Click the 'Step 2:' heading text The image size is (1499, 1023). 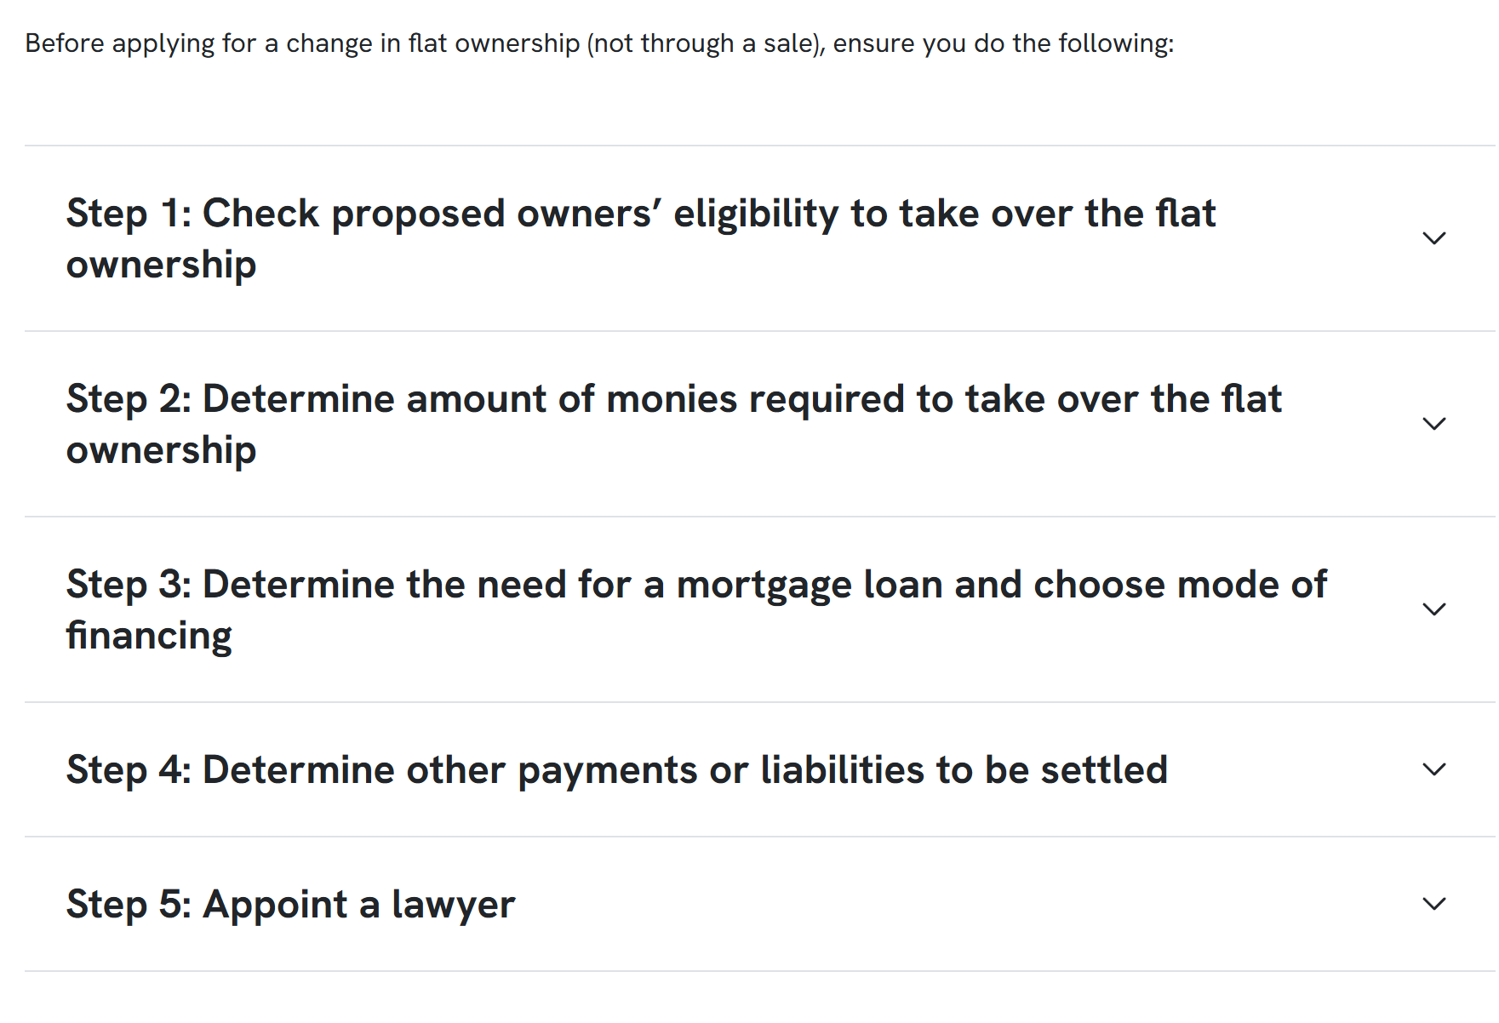coord(129,399)
